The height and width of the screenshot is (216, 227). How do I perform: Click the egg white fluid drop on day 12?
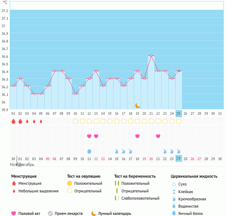click(89, 151)
